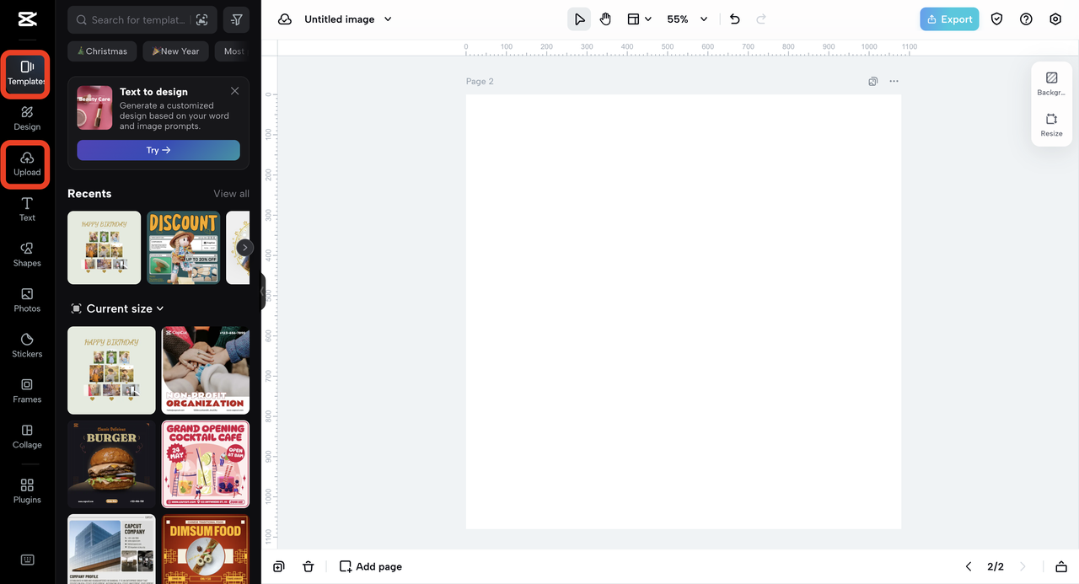Select the Happy Birthday template under Current size
Viewport: 1079px width, 584px height.
111,370
